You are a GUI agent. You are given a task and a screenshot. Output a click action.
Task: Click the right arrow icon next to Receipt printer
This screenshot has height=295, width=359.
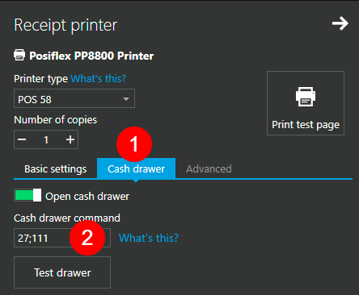point(340,23)
